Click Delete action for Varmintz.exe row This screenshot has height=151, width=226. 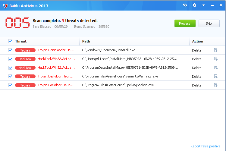coord(196,77)
